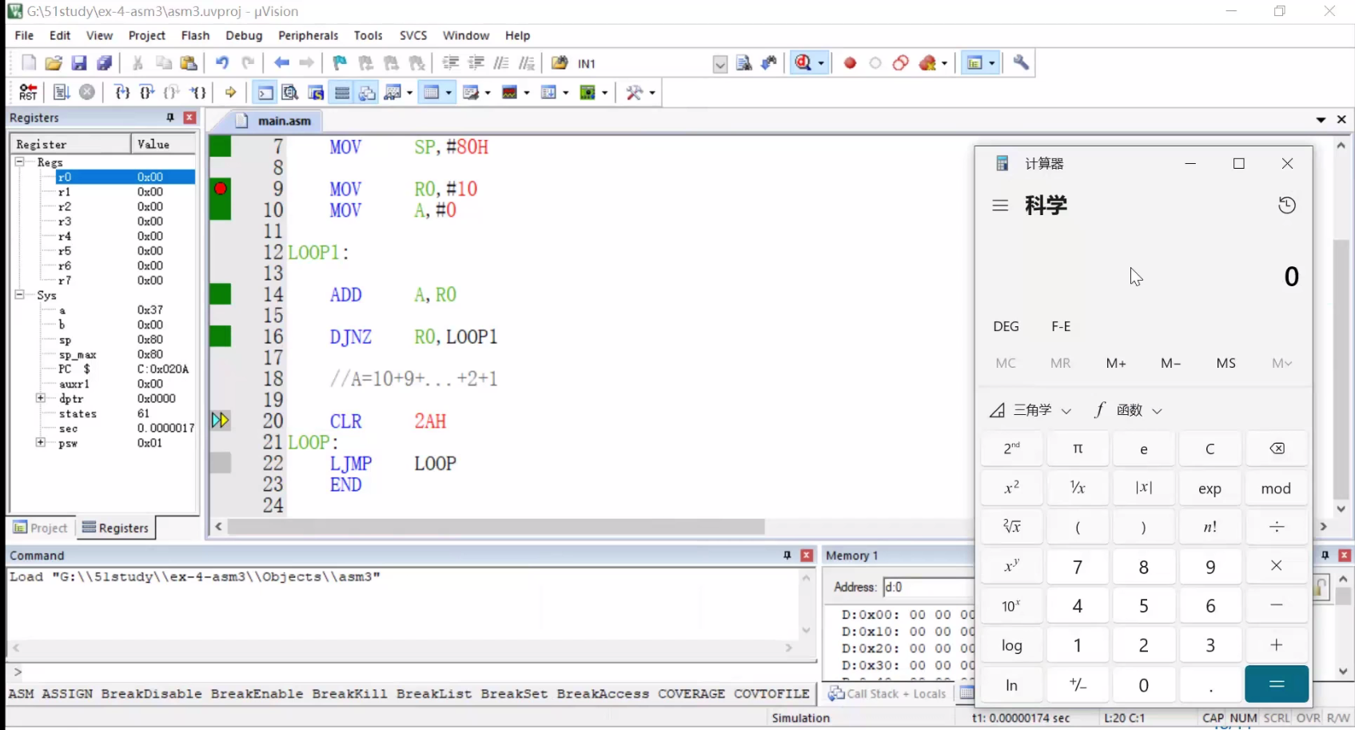This screenshot has width=1355, height=730.
Task: Click editor horizontal scrollbar thumb
Action: pyautogui.click(x=496, y=527)
